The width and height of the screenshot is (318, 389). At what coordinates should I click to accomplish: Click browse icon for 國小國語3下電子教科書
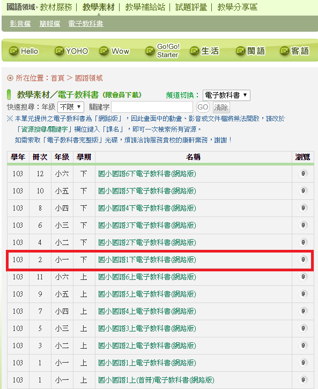pyautogui.click(x=303, y=225)
